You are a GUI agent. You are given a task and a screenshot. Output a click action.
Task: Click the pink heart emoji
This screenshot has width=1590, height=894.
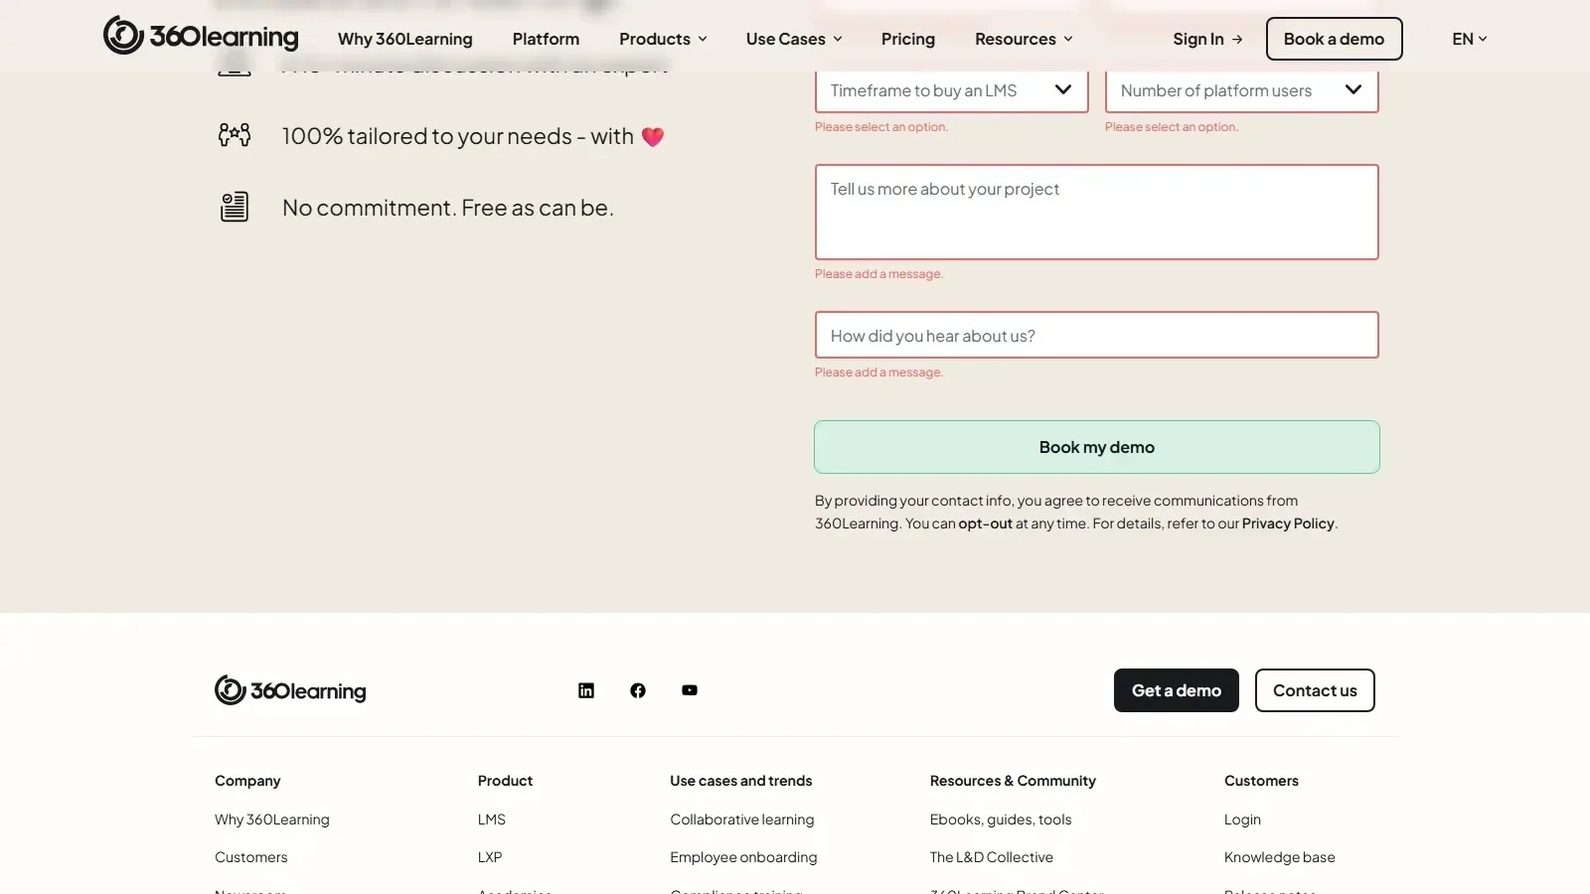coord(653,137)
